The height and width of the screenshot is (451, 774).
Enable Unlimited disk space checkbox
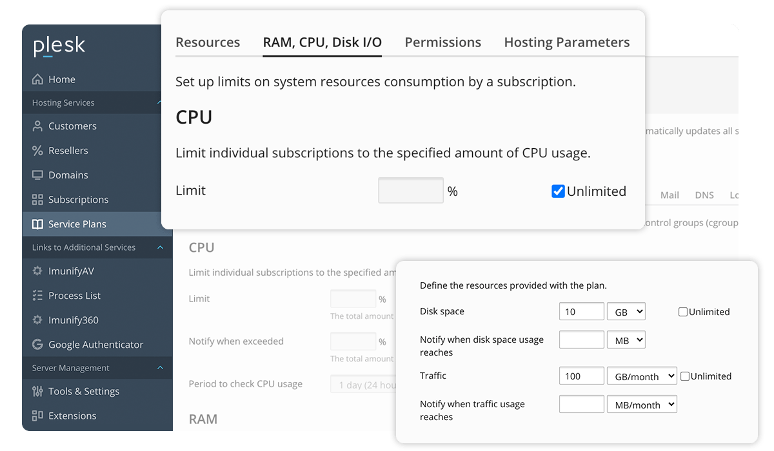(682, 312)
